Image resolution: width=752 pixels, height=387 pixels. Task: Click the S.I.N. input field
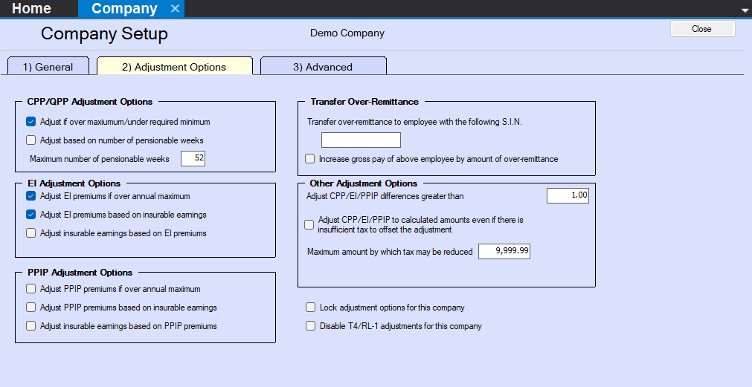(x=361, y=140)
